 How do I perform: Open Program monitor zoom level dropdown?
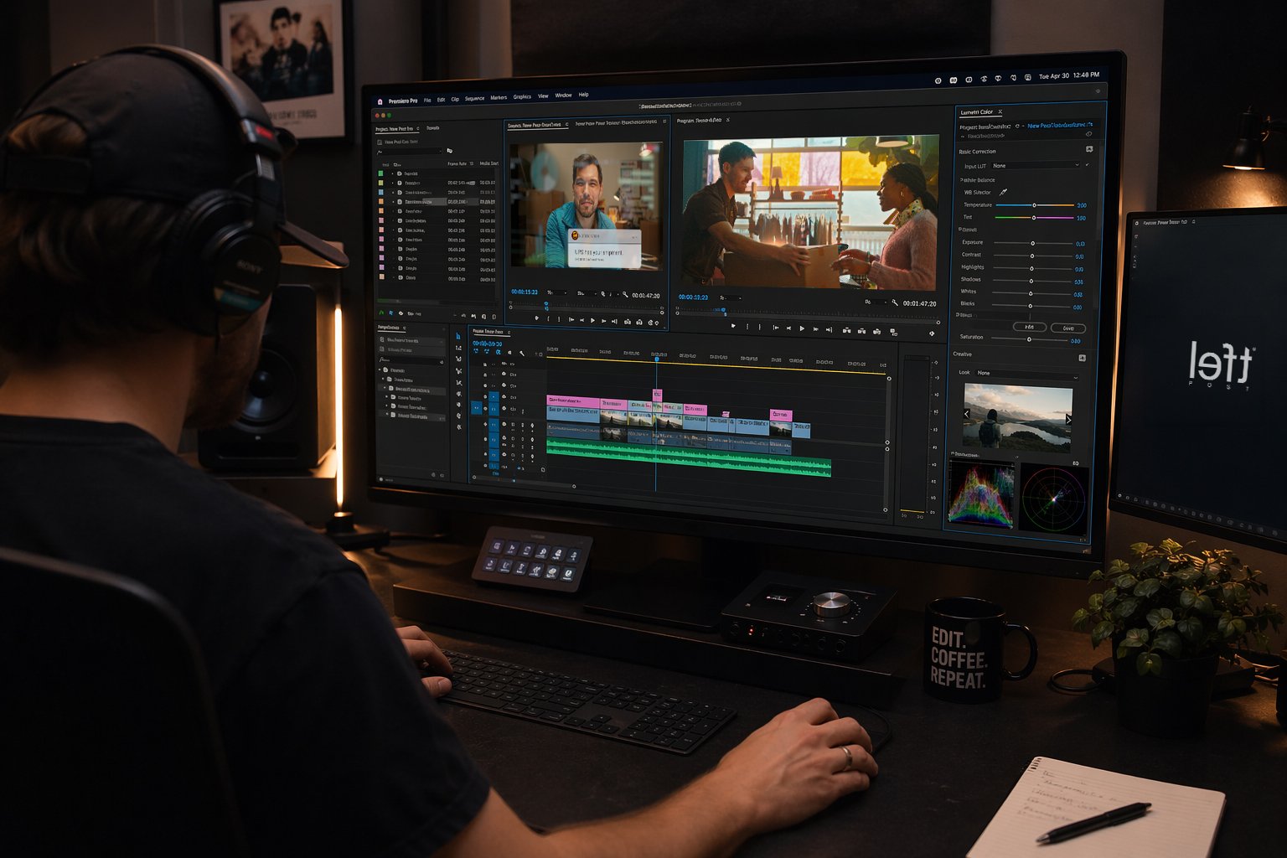coord(731,297)
